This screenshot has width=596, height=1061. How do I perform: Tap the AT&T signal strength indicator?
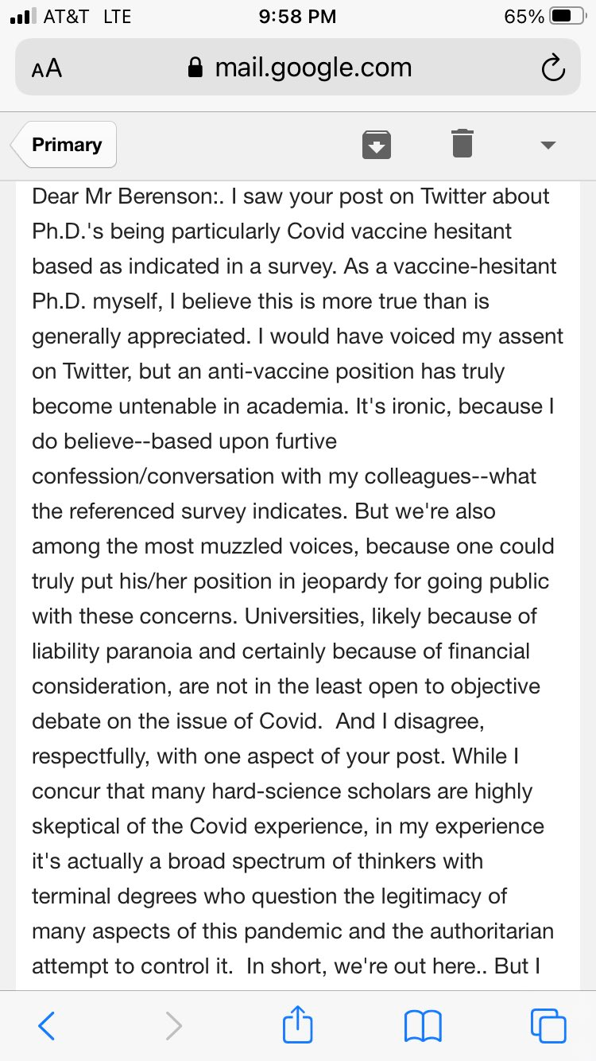(x=24, y=16)
